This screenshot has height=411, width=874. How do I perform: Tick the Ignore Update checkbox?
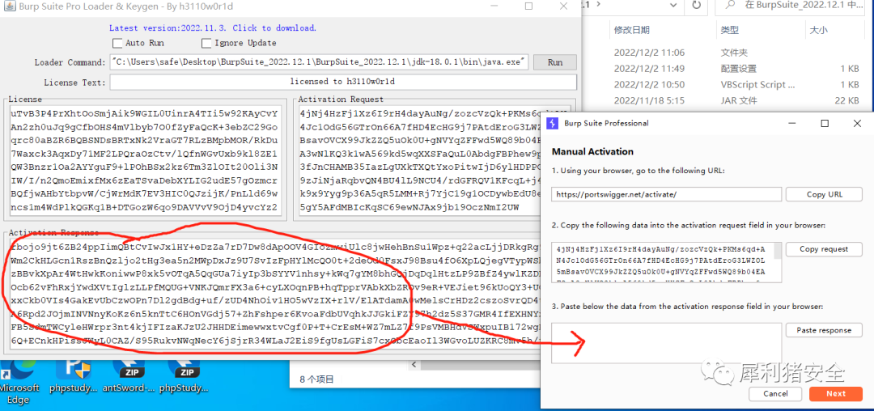tap(206, 43)
